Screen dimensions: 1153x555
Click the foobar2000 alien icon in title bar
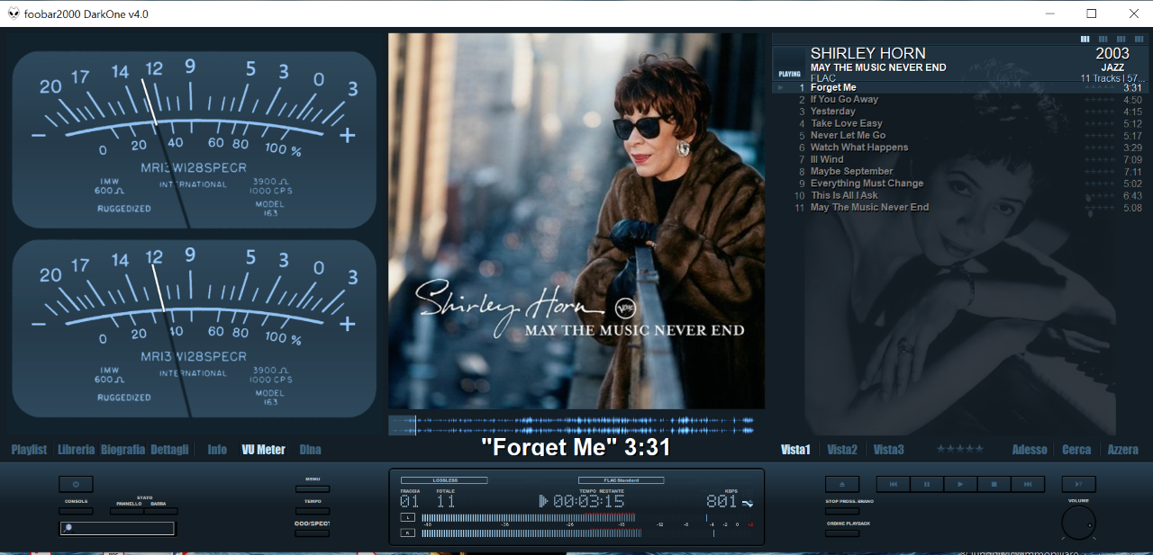(x=14, y=13)
